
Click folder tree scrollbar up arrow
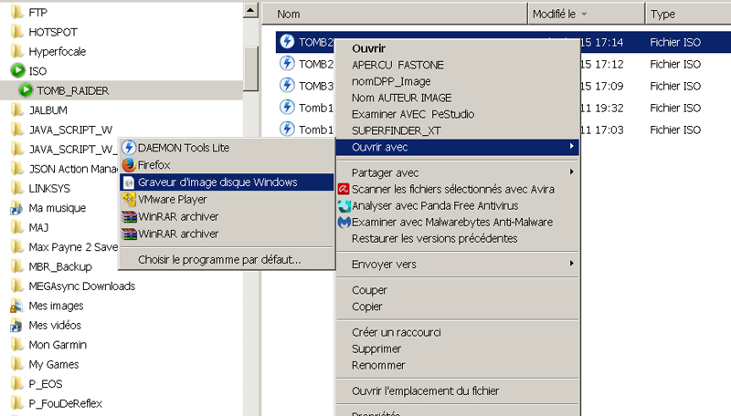tap(250, 10)
